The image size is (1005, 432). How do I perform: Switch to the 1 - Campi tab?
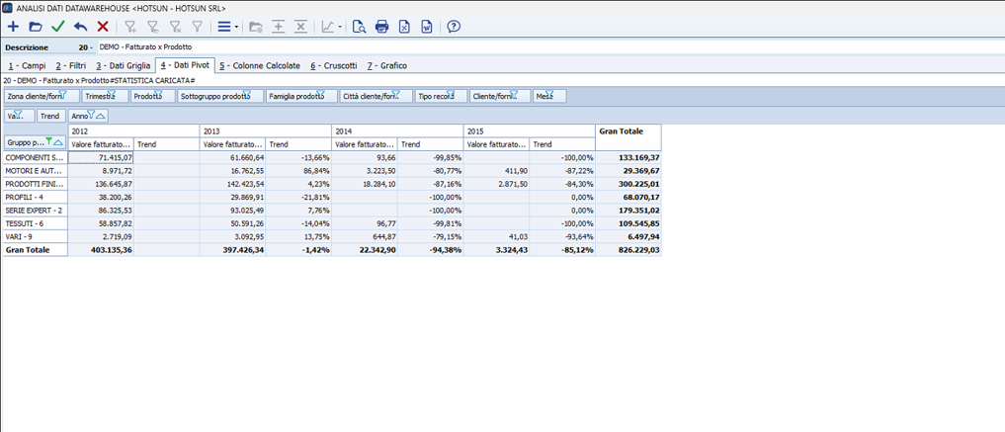click(x=27, y=65)
